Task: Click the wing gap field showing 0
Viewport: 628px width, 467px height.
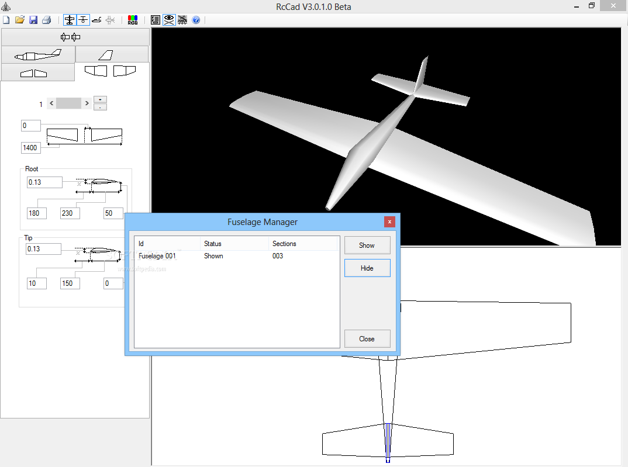Action: 31,126
